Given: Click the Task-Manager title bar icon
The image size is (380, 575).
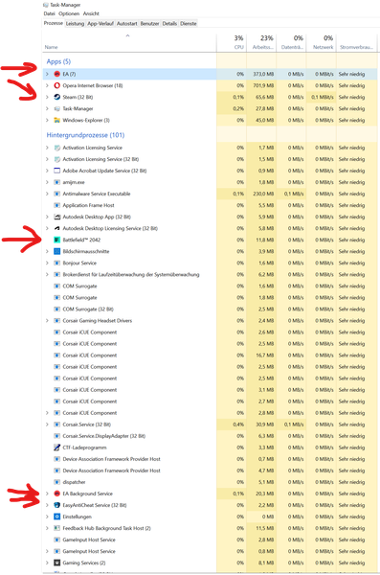Looking at the screenshot, I should point(46,5).
